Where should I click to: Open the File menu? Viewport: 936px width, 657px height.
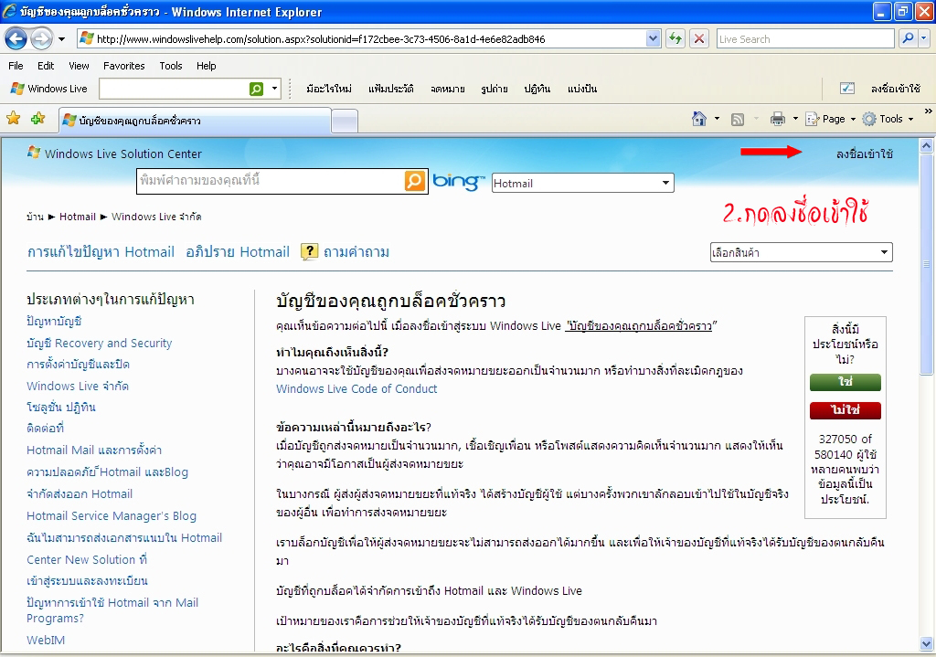[x=16, y=66]
